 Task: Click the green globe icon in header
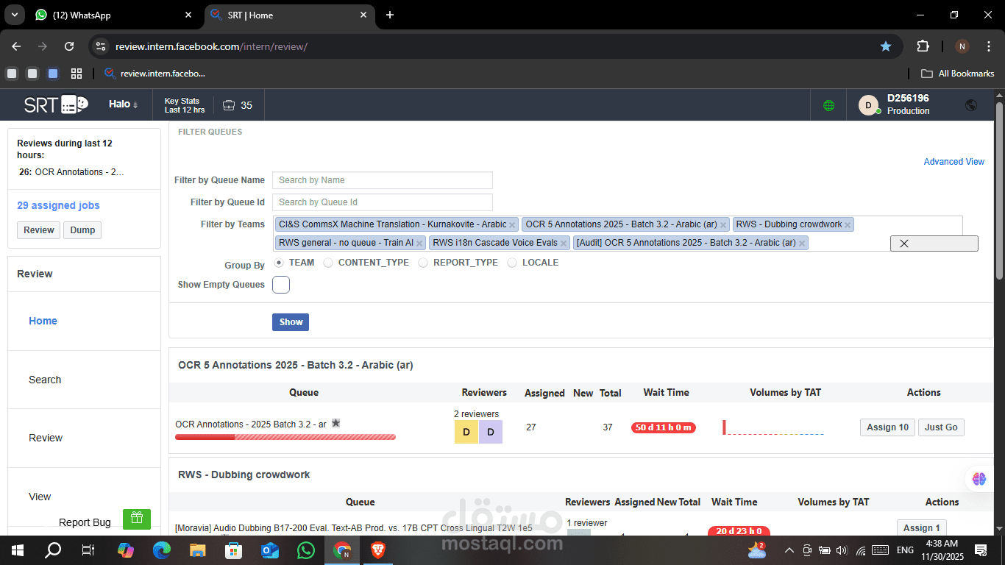point(828,105)
